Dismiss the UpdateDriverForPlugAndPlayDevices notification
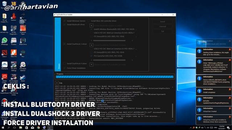 (x=230, y=98)
